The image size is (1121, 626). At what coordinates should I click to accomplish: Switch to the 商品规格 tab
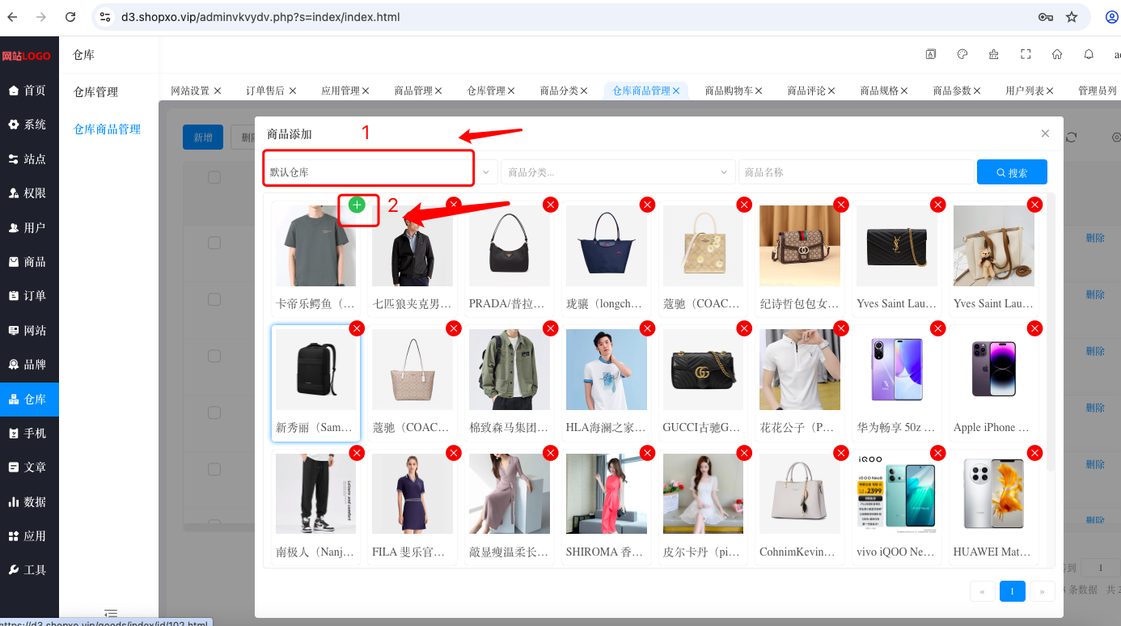(879, 91)
